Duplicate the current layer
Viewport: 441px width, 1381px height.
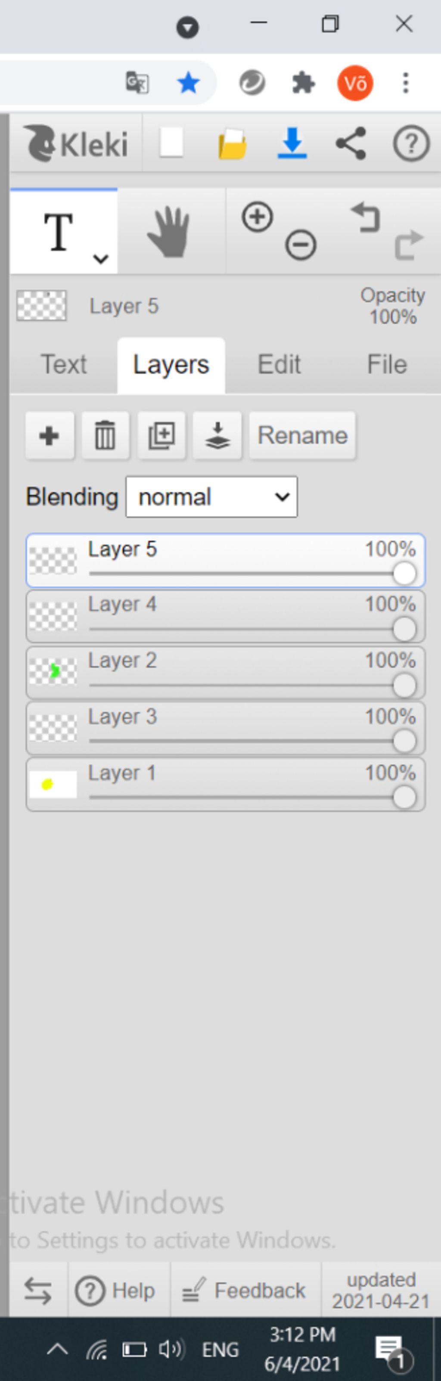coord(161,435)
